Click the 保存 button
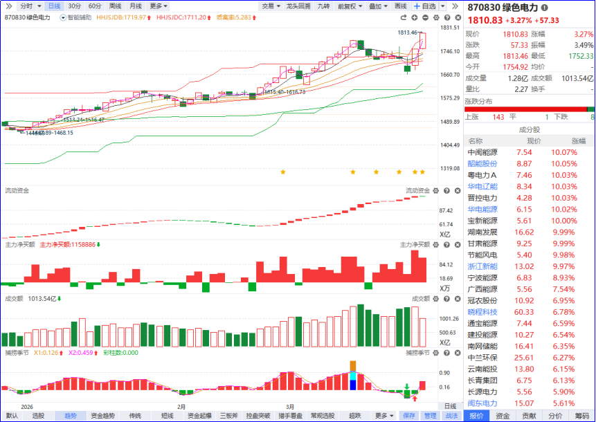Image resolution: width=596 pixels, height=422 pixels. 408,416
